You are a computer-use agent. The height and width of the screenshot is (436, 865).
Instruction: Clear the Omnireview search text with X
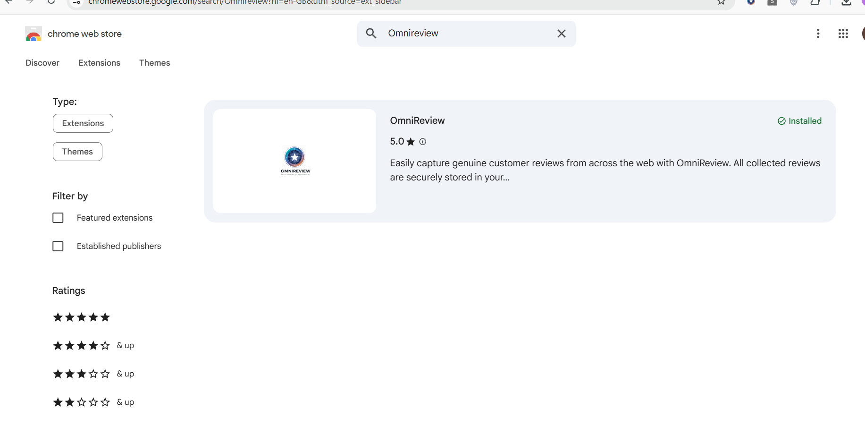(561, 34)
